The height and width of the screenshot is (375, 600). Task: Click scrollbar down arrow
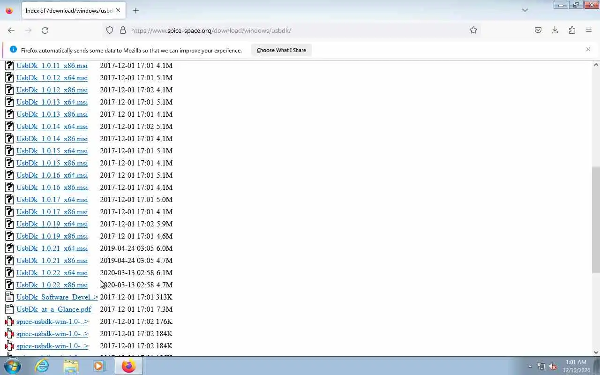point(596,352)
